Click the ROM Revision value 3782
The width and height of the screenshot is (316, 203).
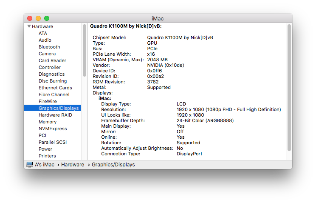[153, 82]
